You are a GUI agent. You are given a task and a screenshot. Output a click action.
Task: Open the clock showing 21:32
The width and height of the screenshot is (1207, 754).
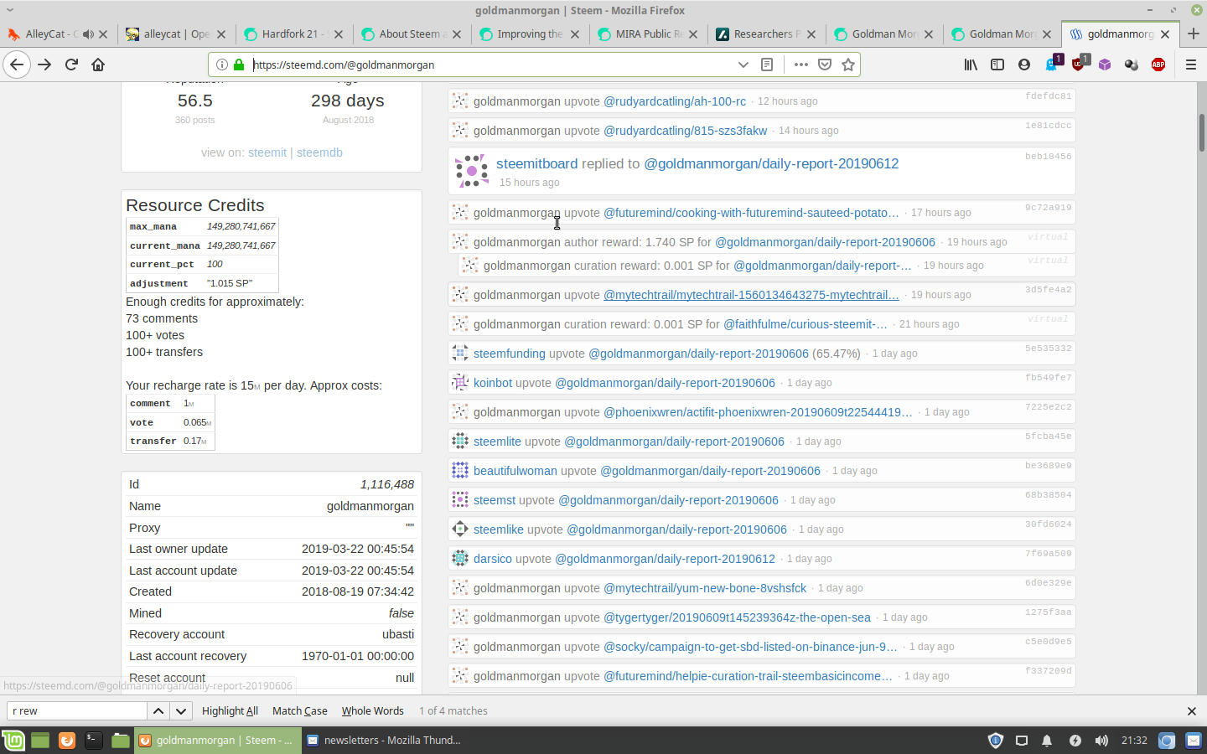tap(1134, 741)
